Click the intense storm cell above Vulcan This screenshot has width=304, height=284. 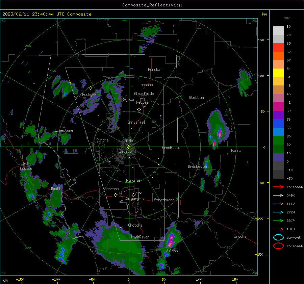[171, 240]
